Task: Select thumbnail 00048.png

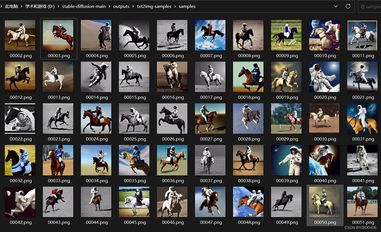Action: pyautogui.click(x=248, y=202)
